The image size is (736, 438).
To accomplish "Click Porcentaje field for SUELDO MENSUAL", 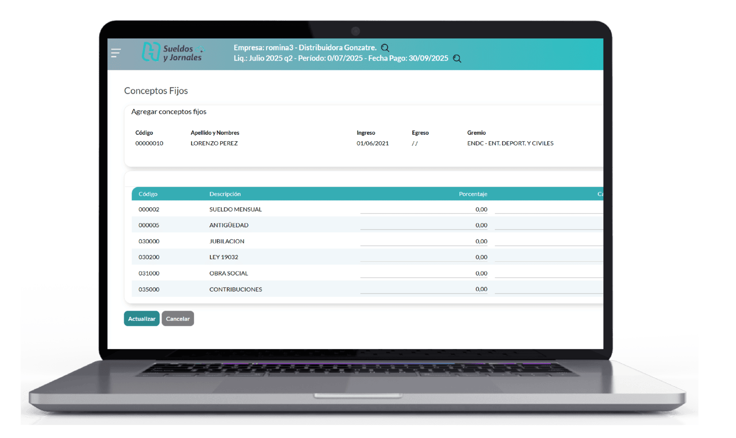I will [424, 209].
